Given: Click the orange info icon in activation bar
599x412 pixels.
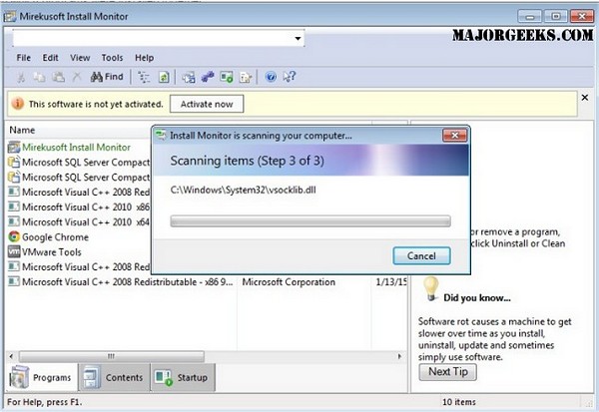Looking at the screenshot, I should [18, 104].
